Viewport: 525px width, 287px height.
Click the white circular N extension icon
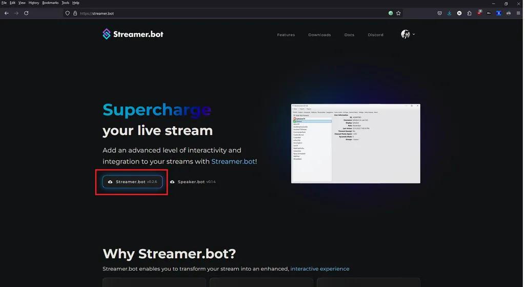click(459, 13)
